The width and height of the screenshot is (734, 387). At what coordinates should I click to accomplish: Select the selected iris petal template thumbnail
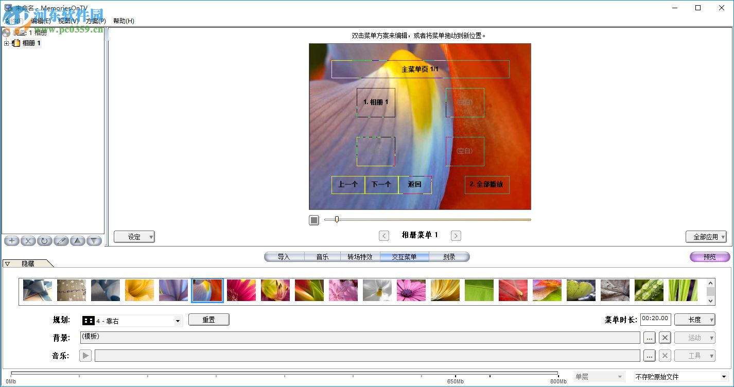(x=207, y=290)
